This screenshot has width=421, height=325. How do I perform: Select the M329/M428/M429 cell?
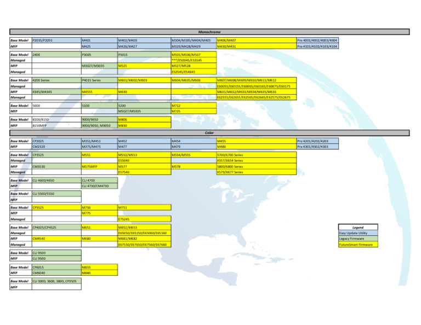click(194, 47)
